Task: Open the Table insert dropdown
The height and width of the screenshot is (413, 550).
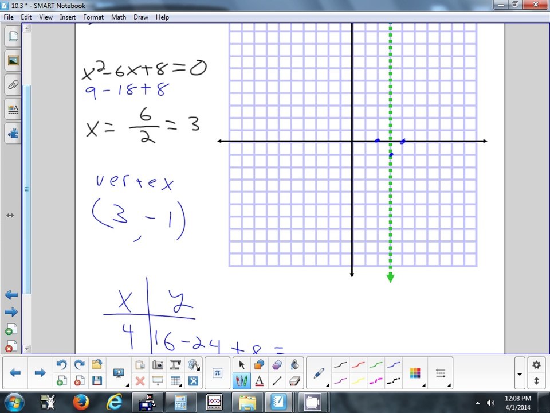Action: pyautogui.click(x=176, y=381)
